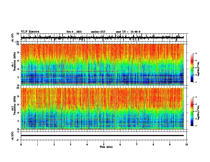
Task: Click the ch.3 flat black trace line
Action: 102,136
